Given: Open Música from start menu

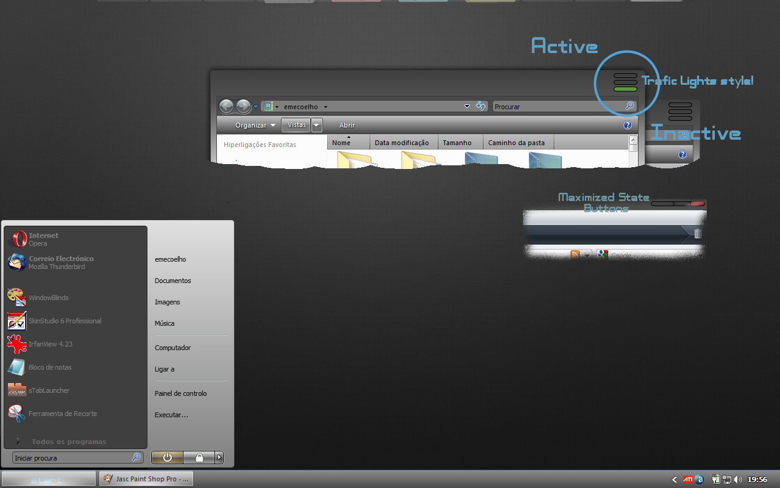Looking at the screenshot, I should point(165,323).
